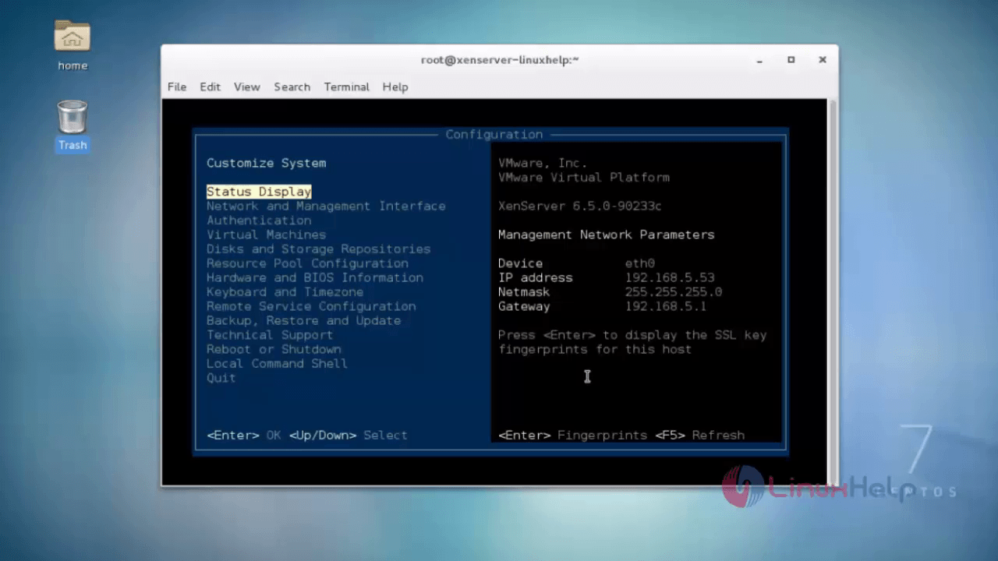This screenshot has width=998, height=561.
Task: Click the Netmask value 255.255.255.0
Action: point(674,292)
